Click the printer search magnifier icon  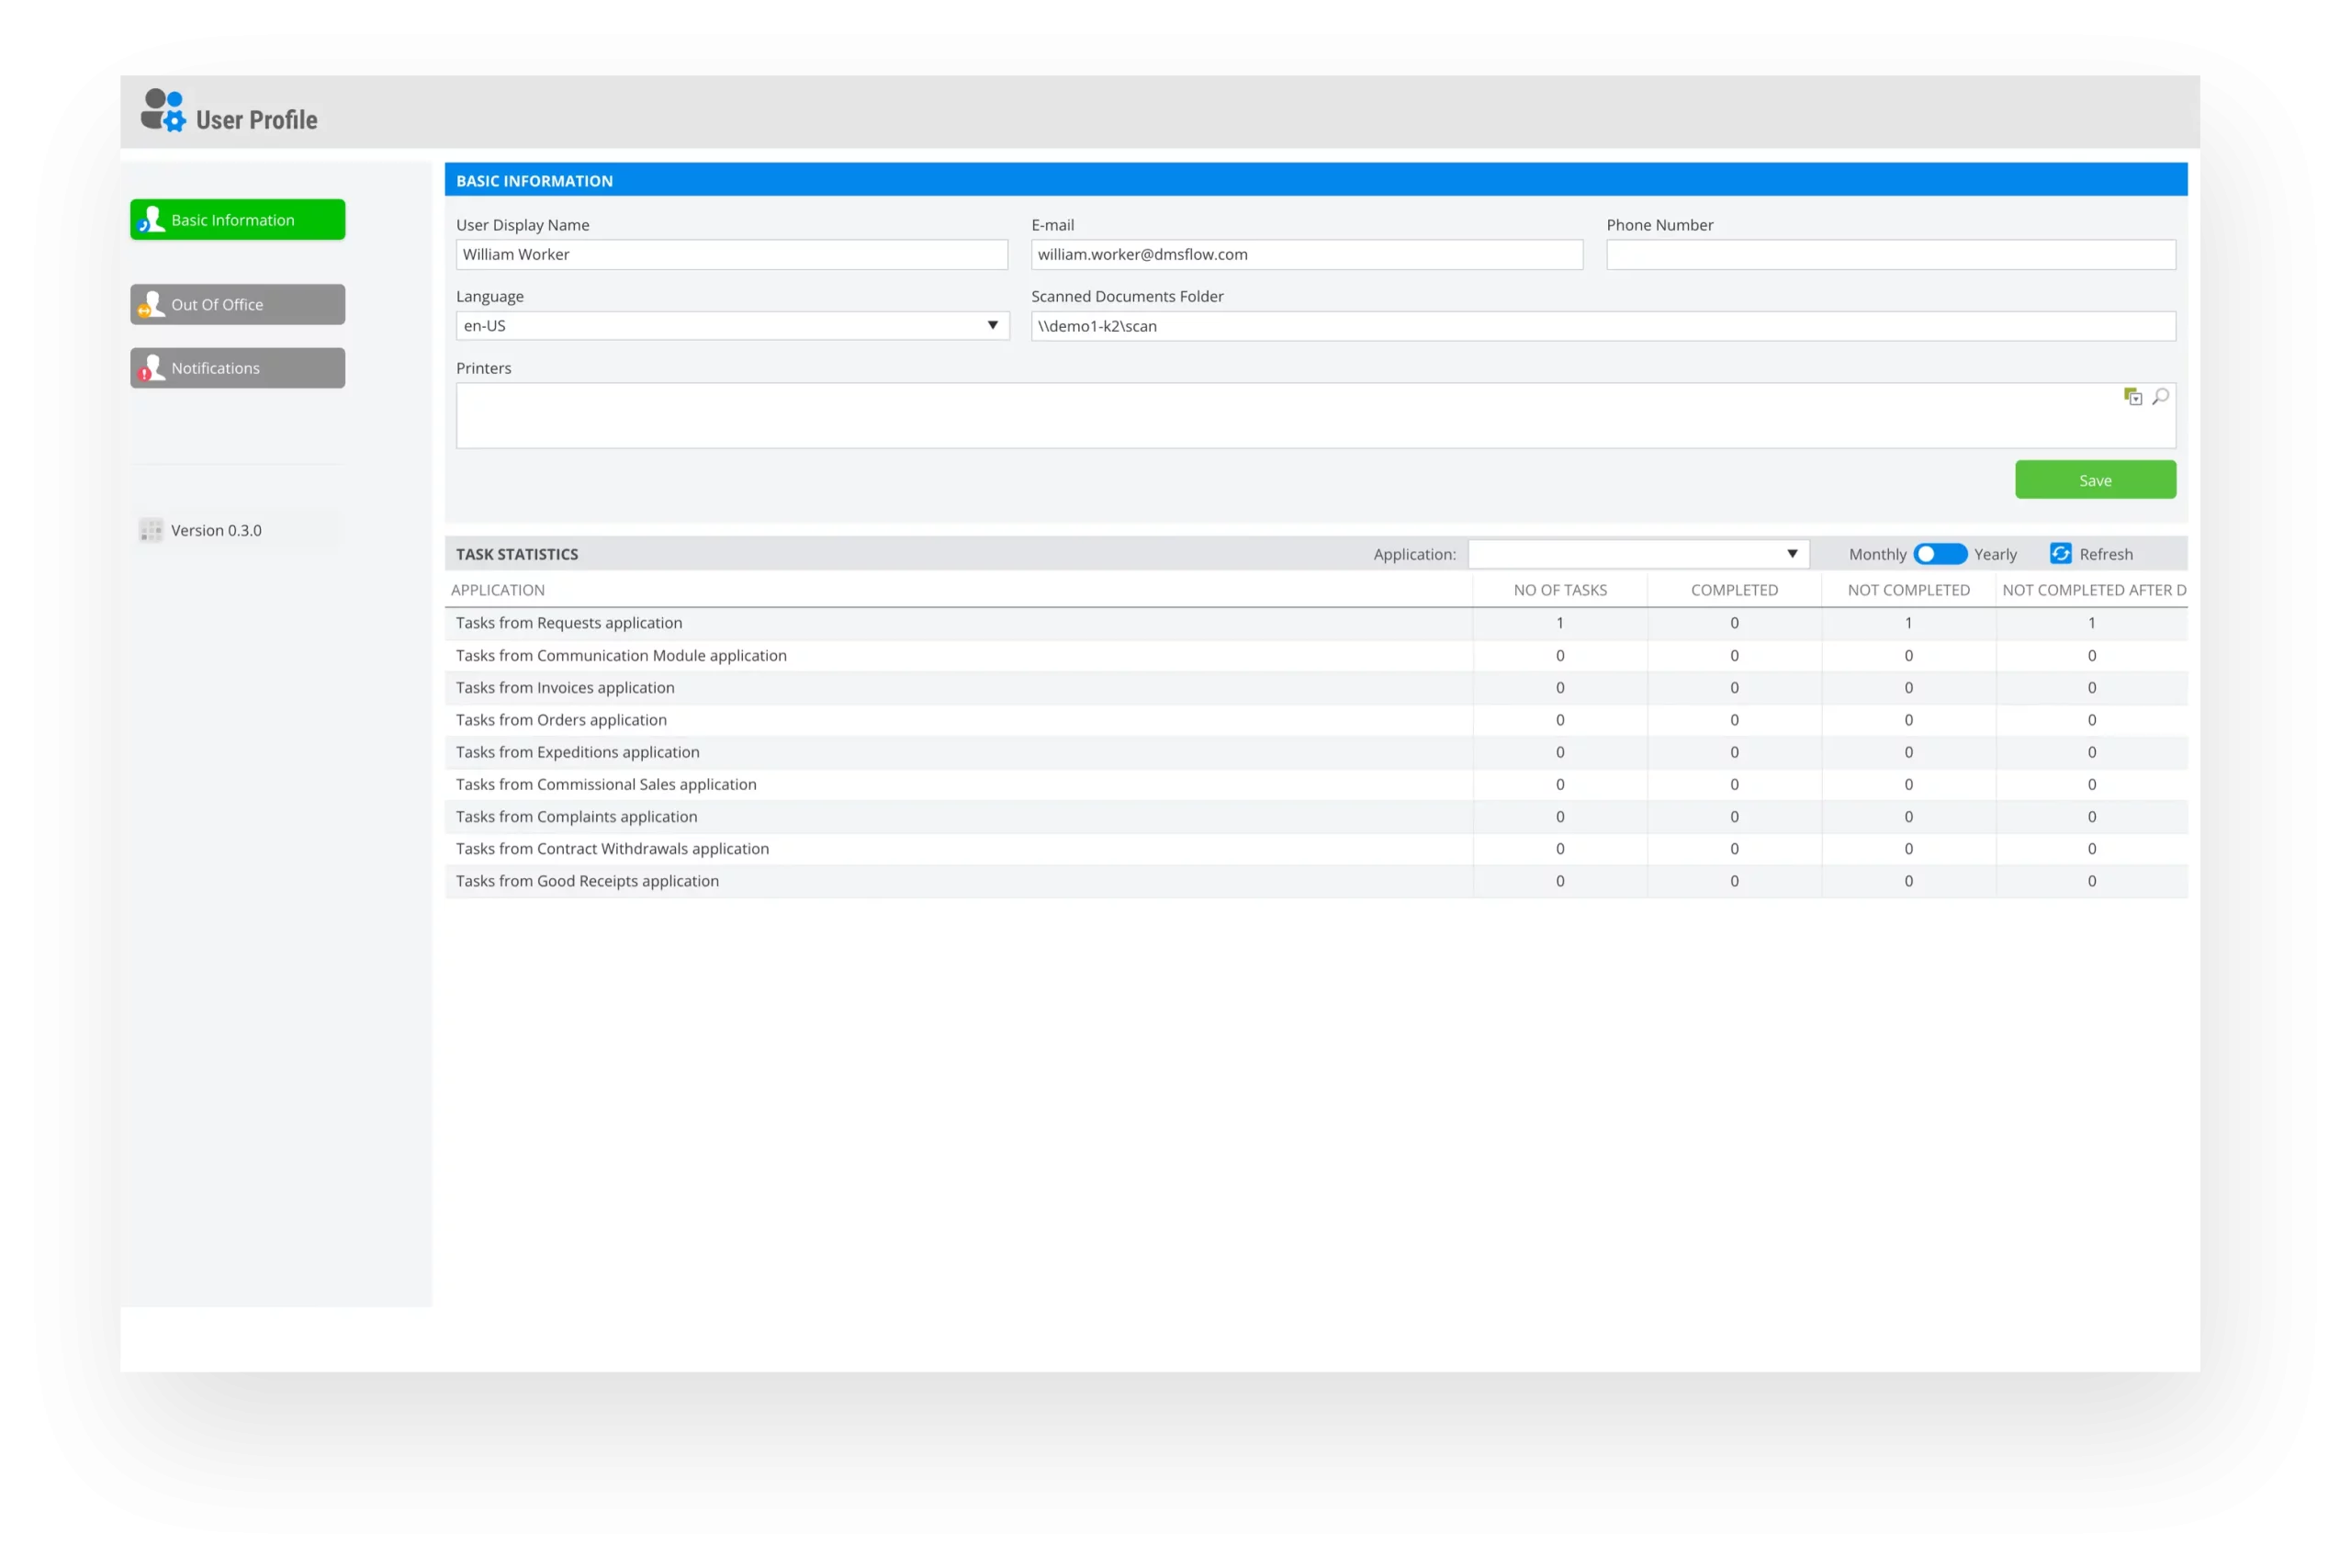(2160, 397)
